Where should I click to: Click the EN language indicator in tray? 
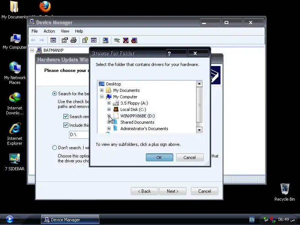tap(252, 219)
